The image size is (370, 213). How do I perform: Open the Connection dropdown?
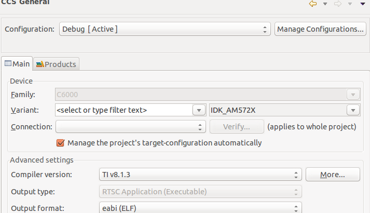coord(131,126)
